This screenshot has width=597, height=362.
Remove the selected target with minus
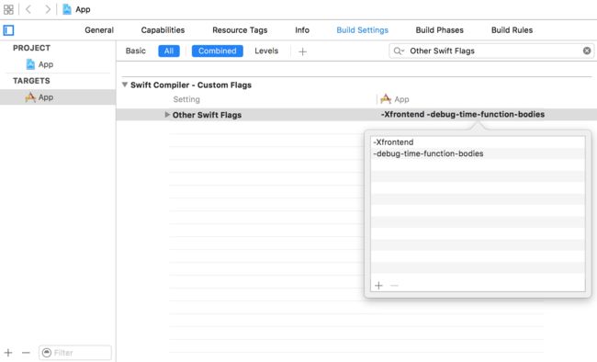click(x=26, y=353)
